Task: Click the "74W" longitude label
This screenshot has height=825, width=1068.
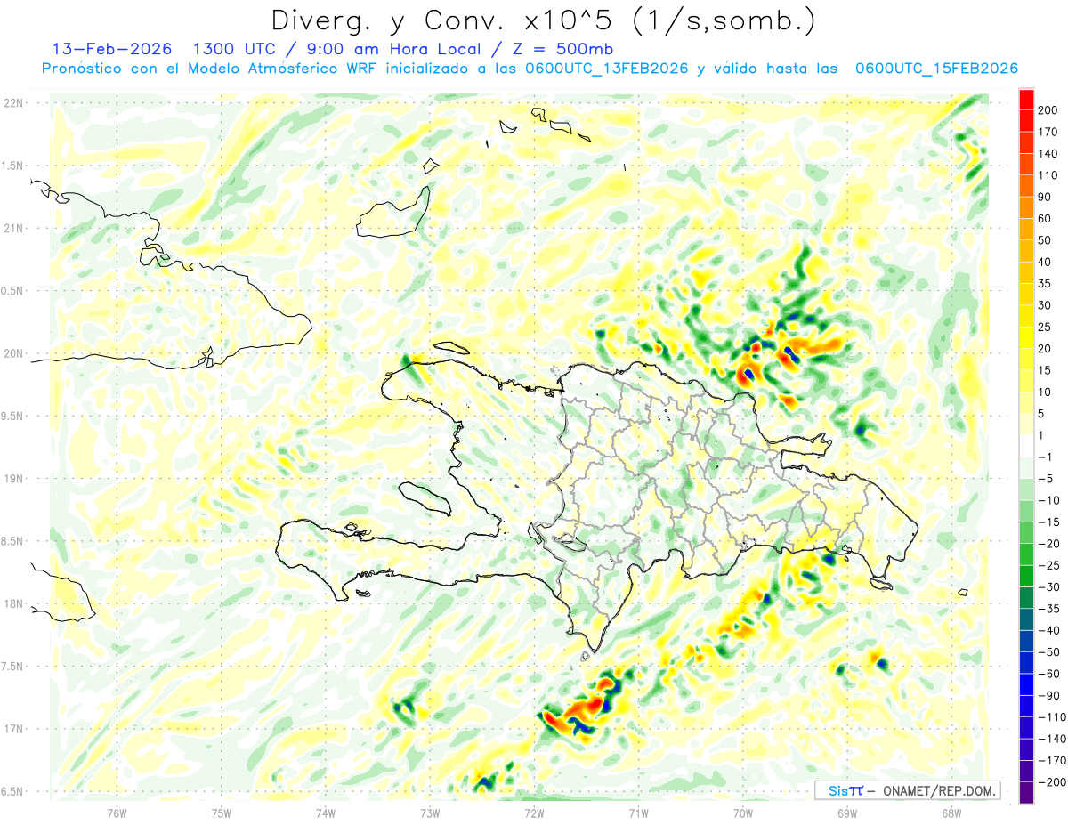Action: (326, 813)
